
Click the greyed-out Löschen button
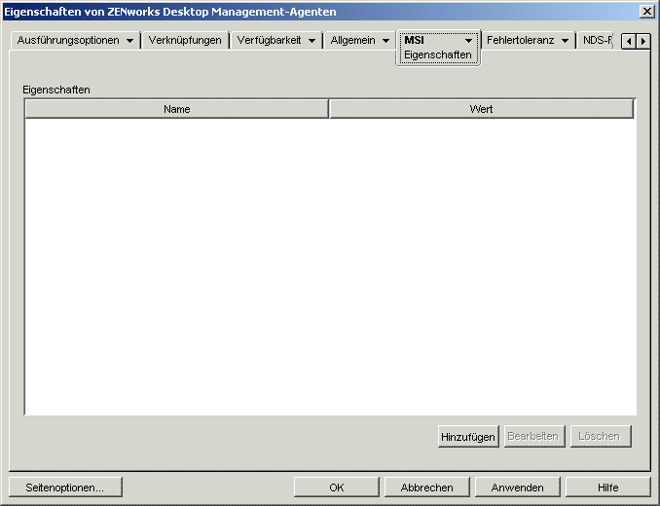600,436
